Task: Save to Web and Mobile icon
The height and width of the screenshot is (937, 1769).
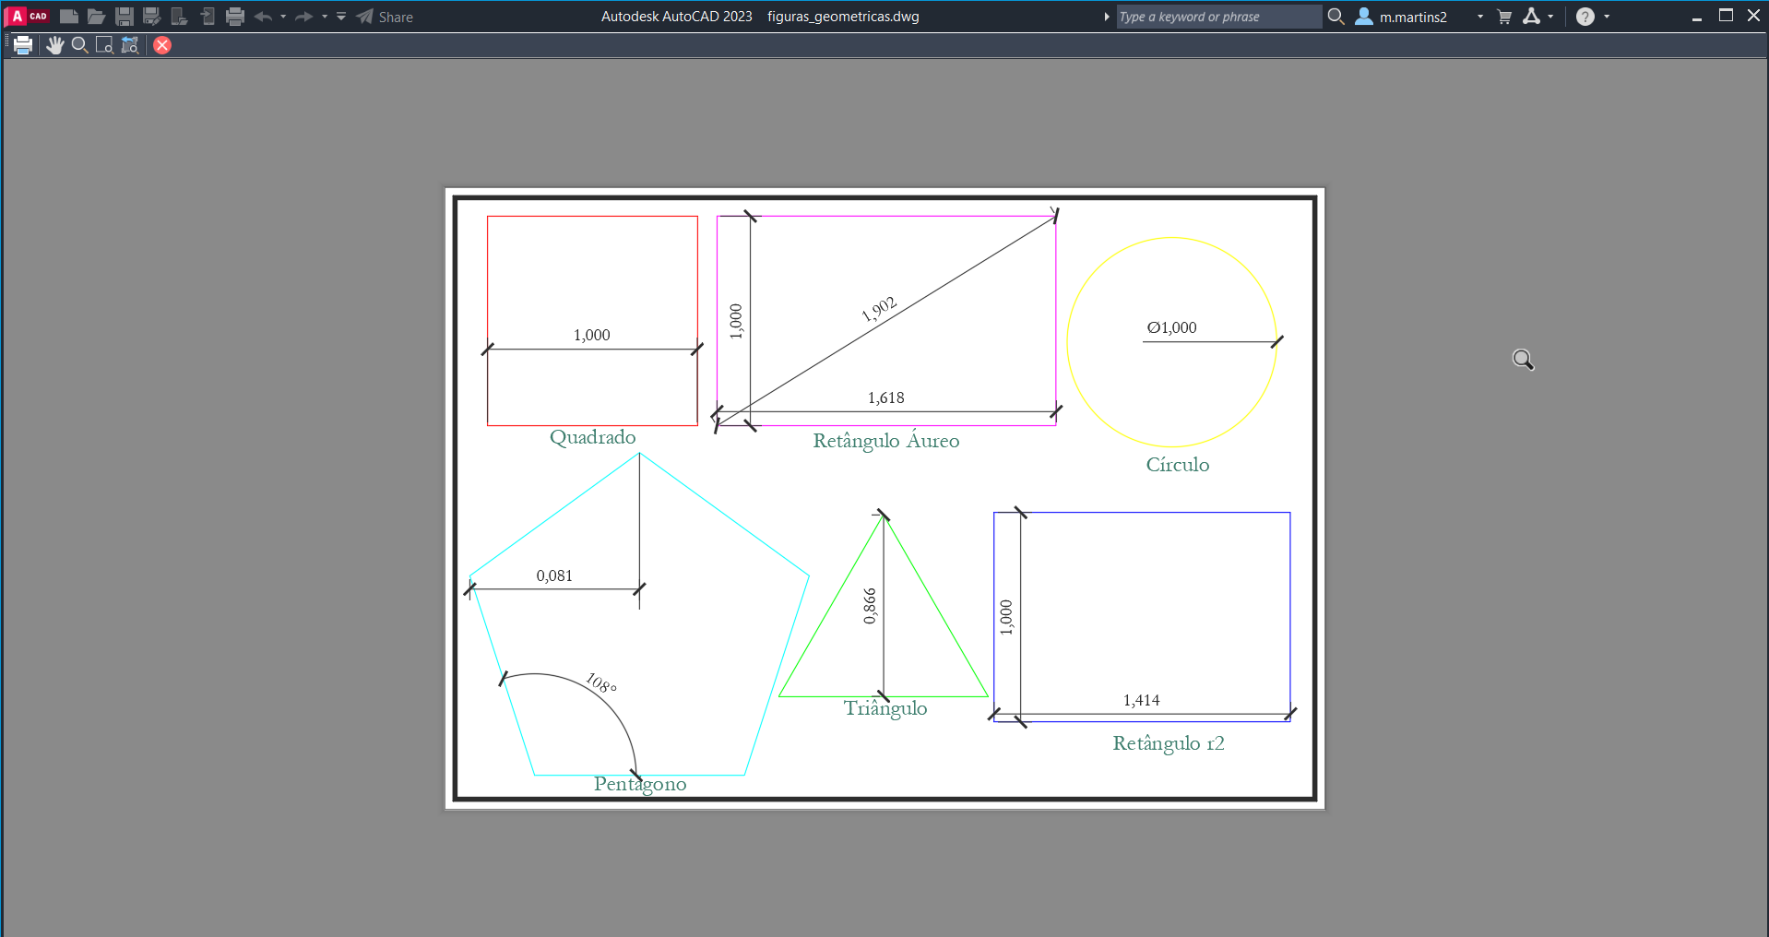Action: (208, 17)
